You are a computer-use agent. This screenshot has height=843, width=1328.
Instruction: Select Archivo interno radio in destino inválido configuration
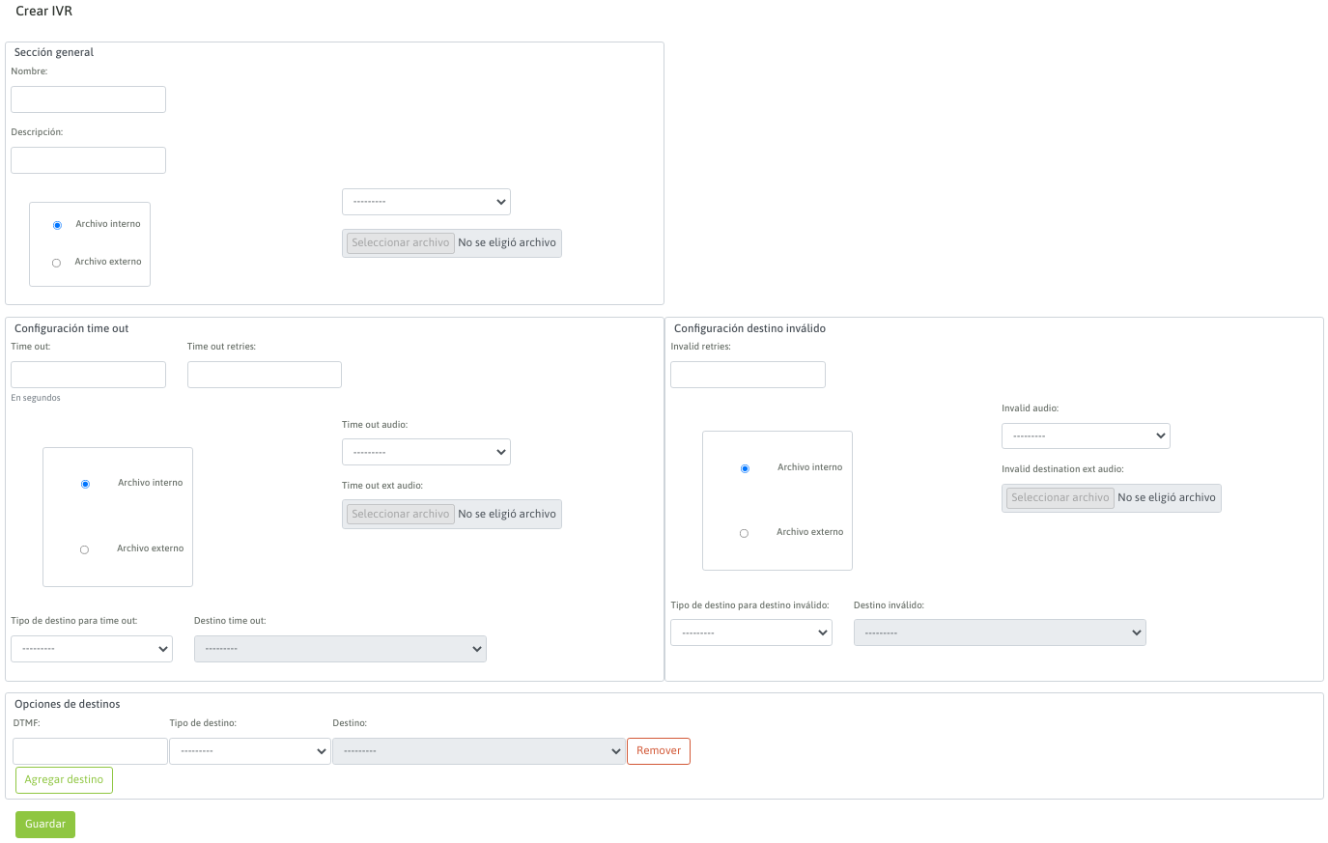pos(745,468)
